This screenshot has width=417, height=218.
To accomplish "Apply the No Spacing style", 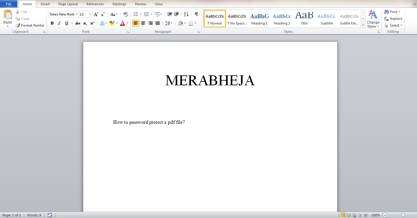I will 237,19.
